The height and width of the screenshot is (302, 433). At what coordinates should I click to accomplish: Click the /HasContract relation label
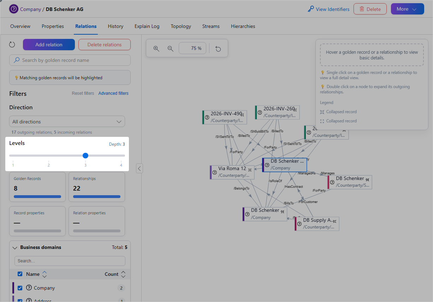(x=293, y=187)
